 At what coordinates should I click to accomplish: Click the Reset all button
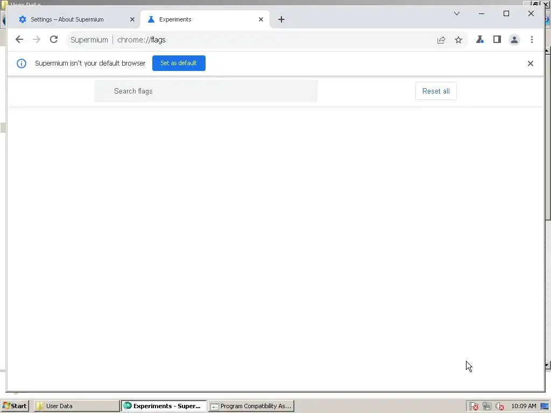(x=436, y=91)
